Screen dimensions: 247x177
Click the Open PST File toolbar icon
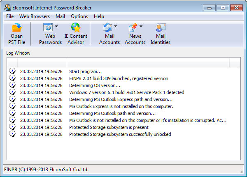pos(16,28)
